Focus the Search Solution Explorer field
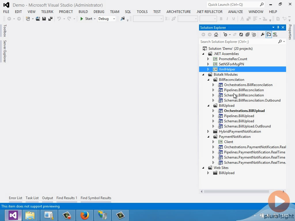295x221 pixels. click(238, 42)
